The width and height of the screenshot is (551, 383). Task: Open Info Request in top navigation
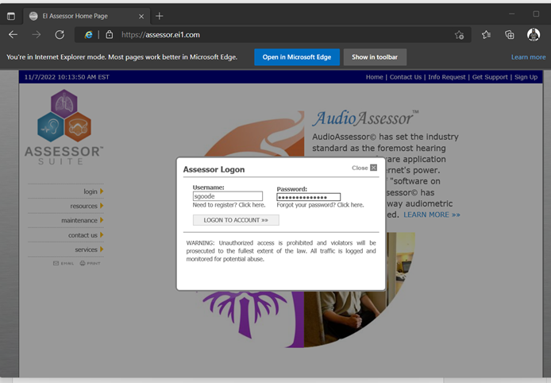pos(447,77)
